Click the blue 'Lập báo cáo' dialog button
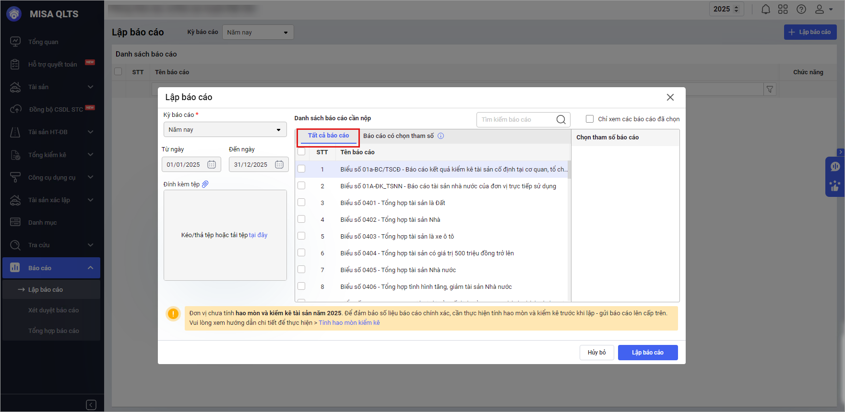 pos(647,353)
